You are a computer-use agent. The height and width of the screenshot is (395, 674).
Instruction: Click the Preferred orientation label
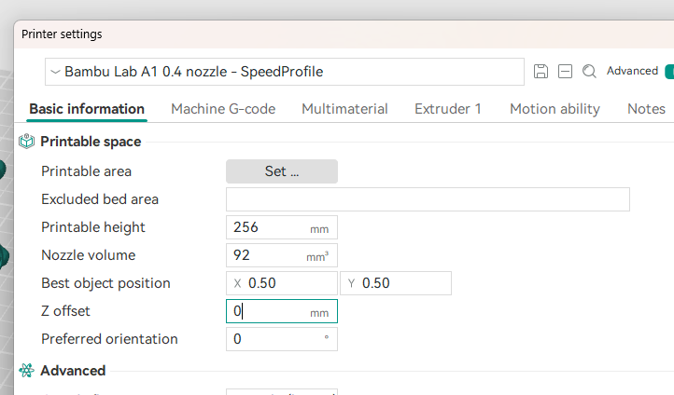[x=109, y=339]
